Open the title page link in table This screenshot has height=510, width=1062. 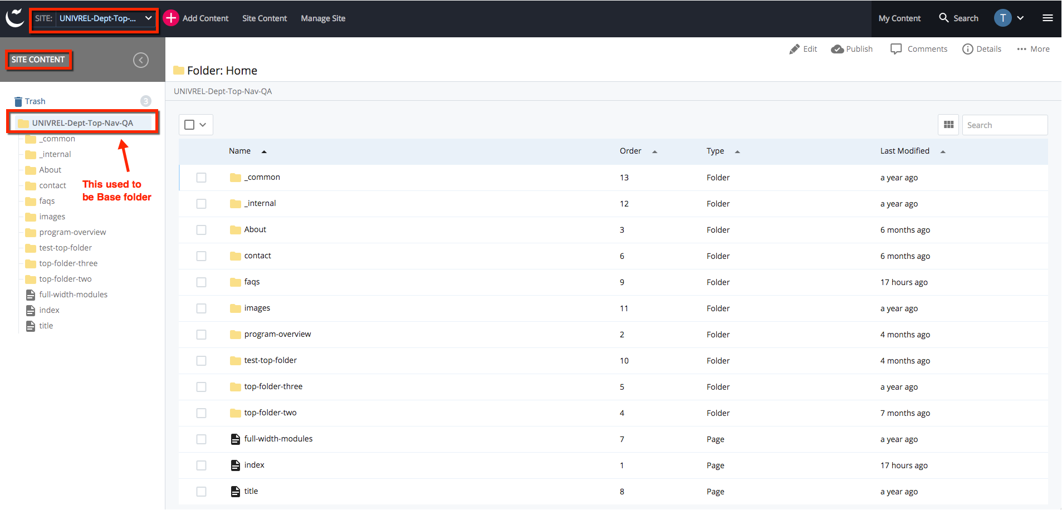pyautogui.click(x=251, y=491)
